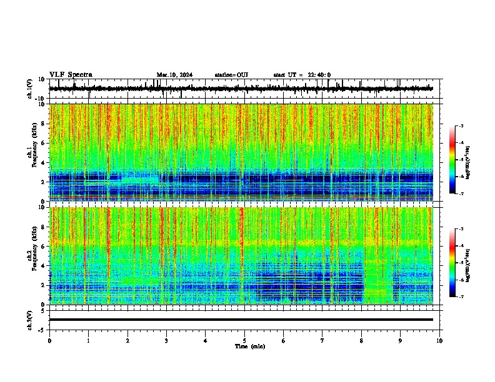This screenshot has width=495, height=382.
Task: Click the log(PSD) units label beside ch.2 colorbar
Action: 468,265
